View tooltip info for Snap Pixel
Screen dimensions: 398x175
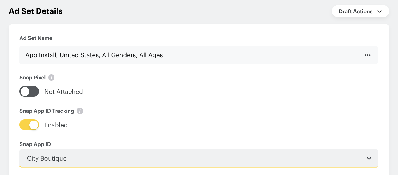(51, 77)
